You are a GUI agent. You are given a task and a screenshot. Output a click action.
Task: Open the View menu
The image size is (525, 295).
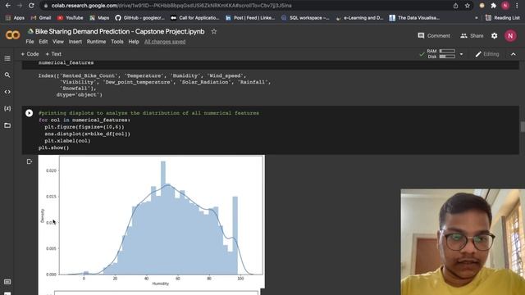click(58, 42)
